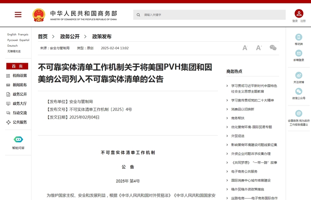Screen dimensions: 311x200
Task: Switch language to English
Action: click(12, 34)
